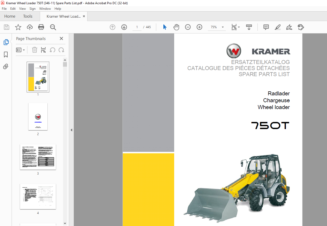Screen dimensions: 327x226
Task: Click the Print file icon
Action: [41, 27]
